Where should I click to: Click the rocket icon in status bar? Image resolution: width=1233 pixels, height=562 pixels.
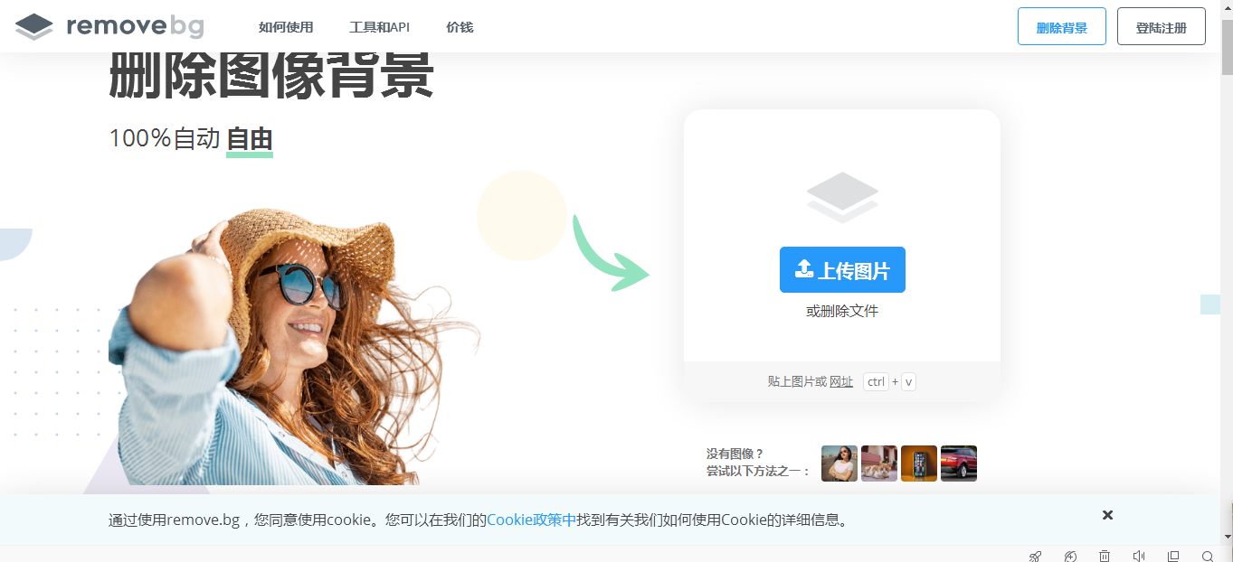[x=1036, y=556]
